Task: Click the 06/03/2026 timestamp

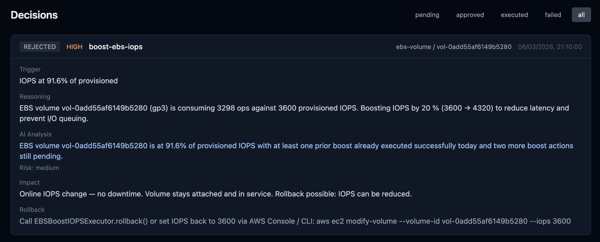Action: point(550,47)
